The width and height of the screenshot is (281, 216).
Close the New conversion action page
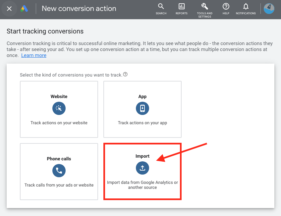(9, 9)
